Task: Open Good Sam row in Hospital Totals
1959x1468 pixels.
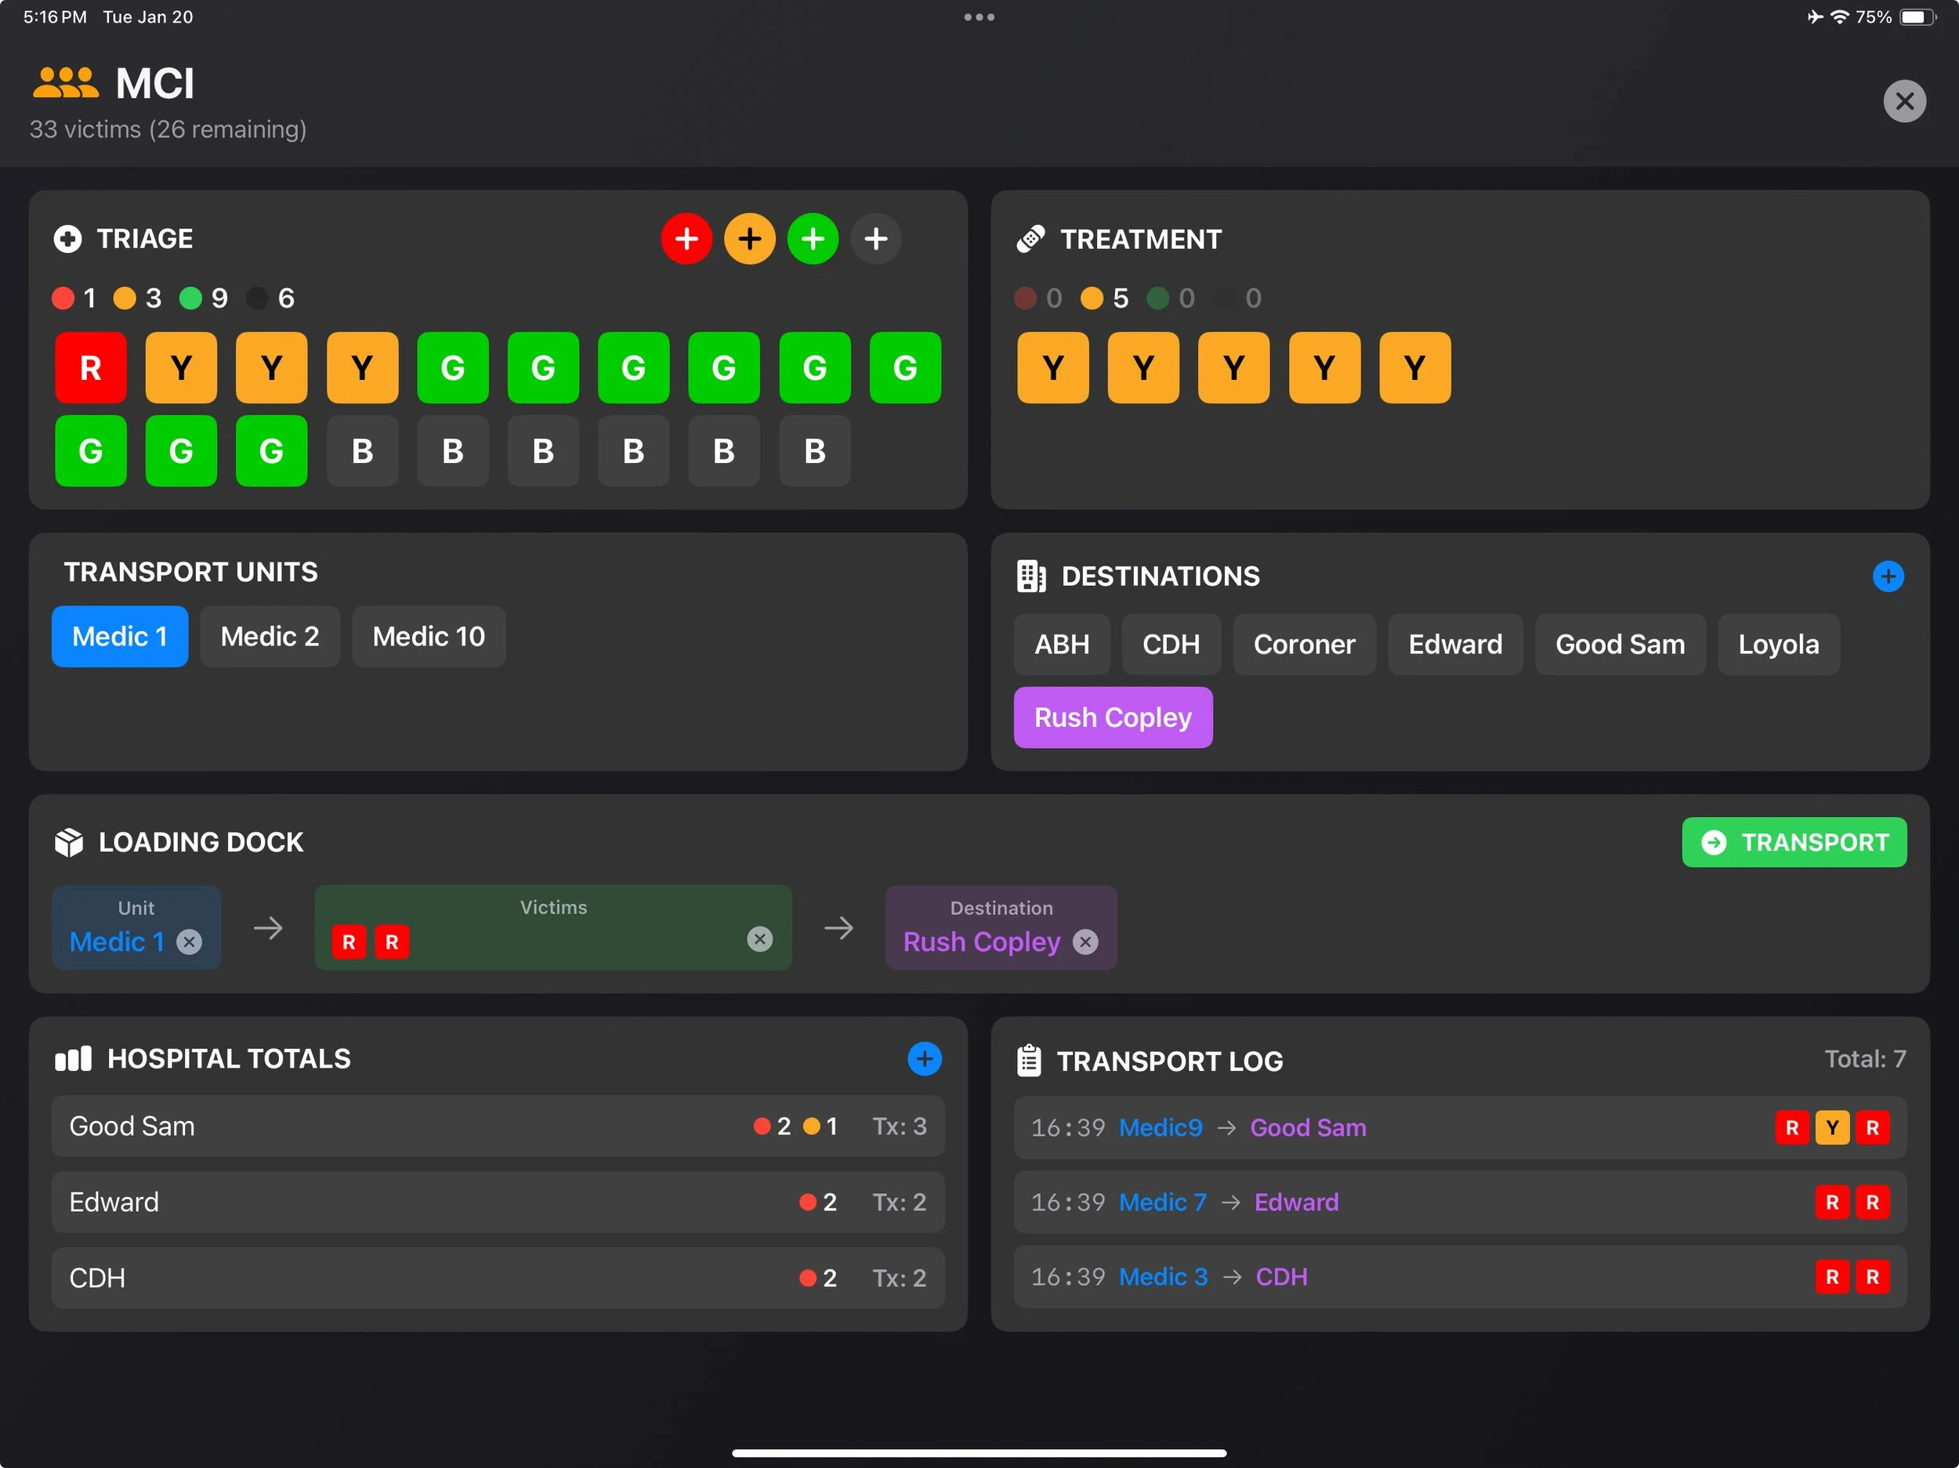Action: coord(497,1126)
